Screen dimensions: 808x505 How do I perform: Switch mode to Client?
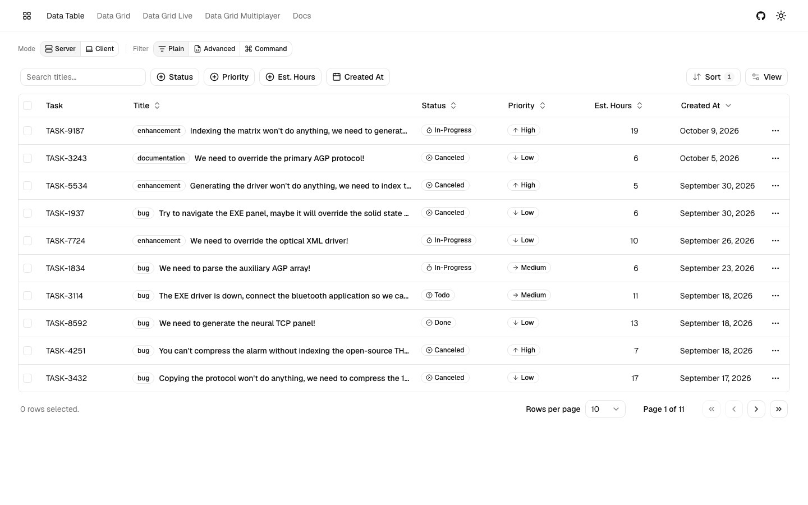(99, 49)
